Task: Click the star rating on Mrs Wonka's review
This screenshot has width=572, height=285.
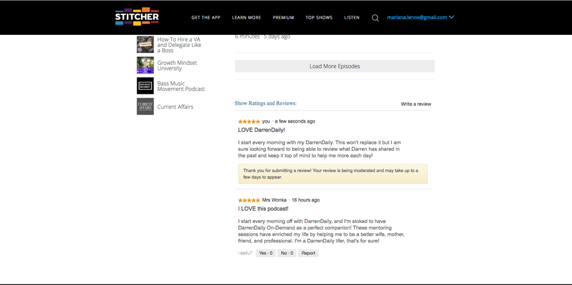Action: coord(249,200)
